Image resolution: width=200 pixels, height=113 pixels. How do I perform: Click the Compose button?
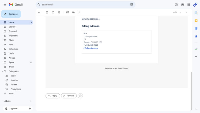[x=11, y=14]
